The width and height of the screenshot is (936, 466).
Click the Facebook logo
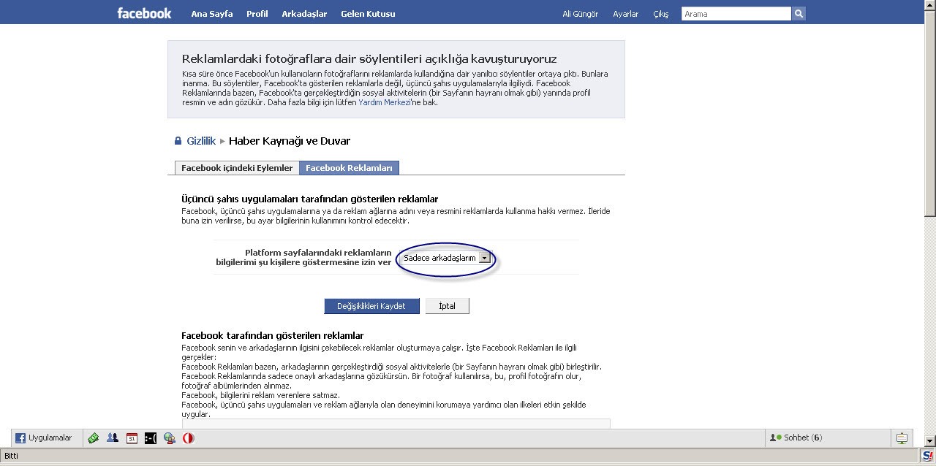(144, 13)
